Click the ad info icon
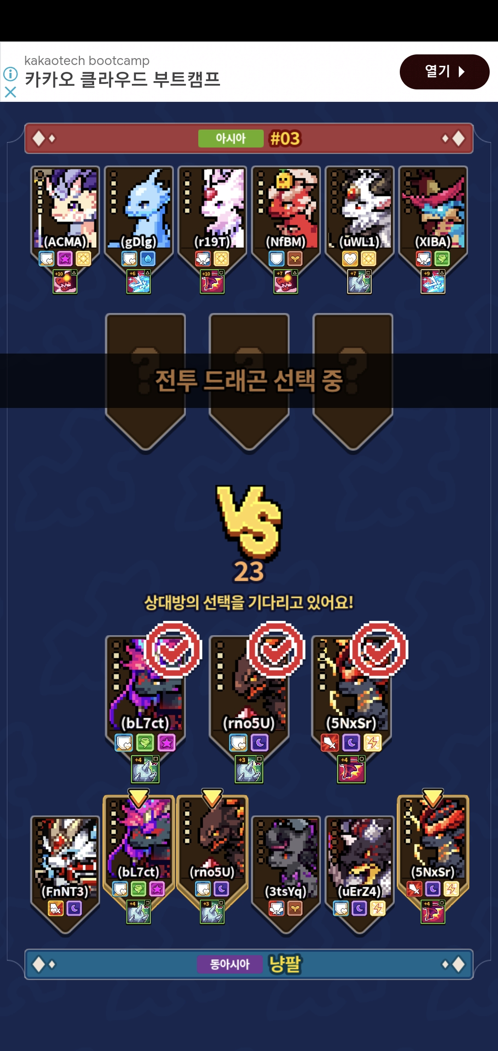Viewport: 498px width, 1051px height. [10, 74]
